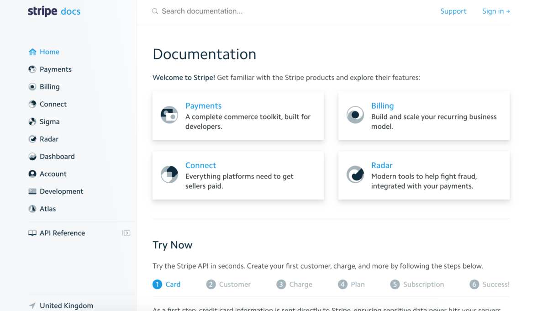
Task: Open the Connect product card
Action: click(x=201, y=165)
